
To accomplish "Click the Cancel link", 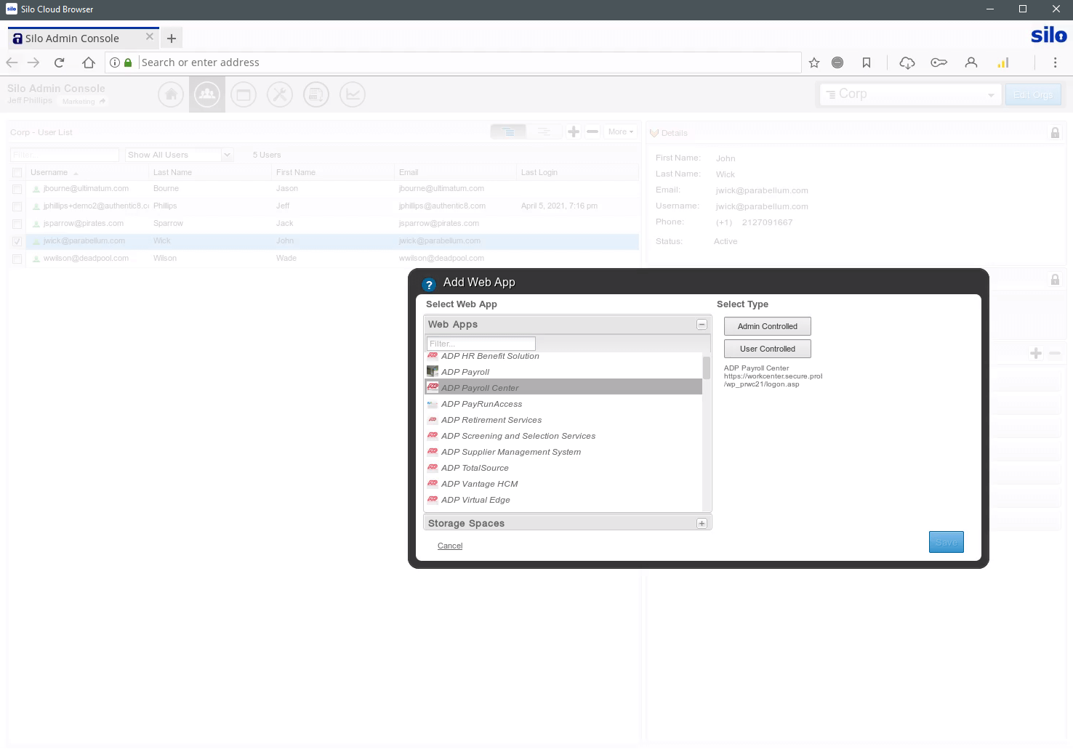I will pyautogui.click(x=450, y=546).
